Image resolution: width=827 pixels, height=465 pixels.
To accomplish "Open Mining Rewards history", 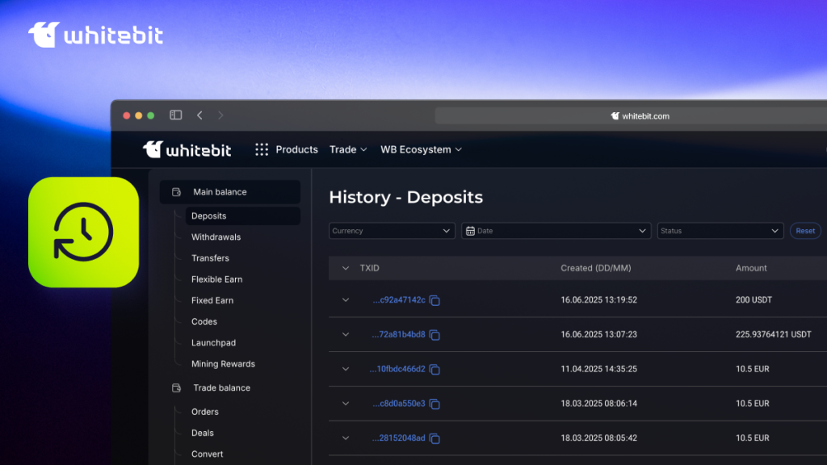I will 223,364.
